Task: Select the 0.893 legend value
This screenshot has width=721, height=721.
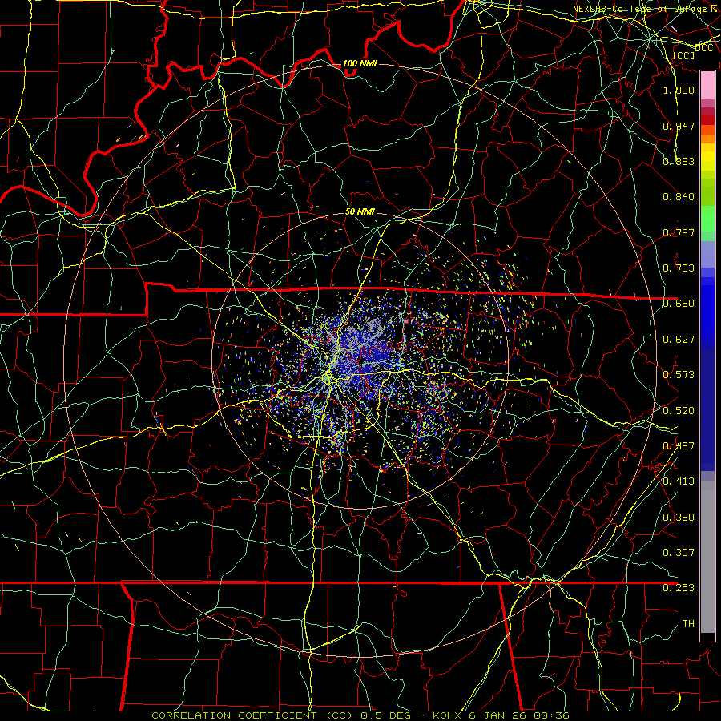Action: tap(679, 161)
